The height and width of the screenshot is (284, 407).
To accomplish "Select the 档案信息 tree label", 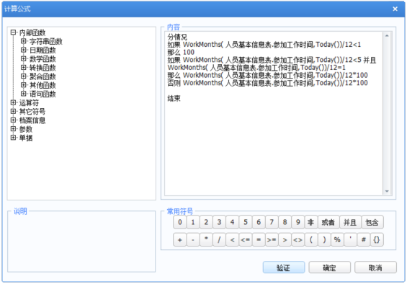I will tap(32, 120).
